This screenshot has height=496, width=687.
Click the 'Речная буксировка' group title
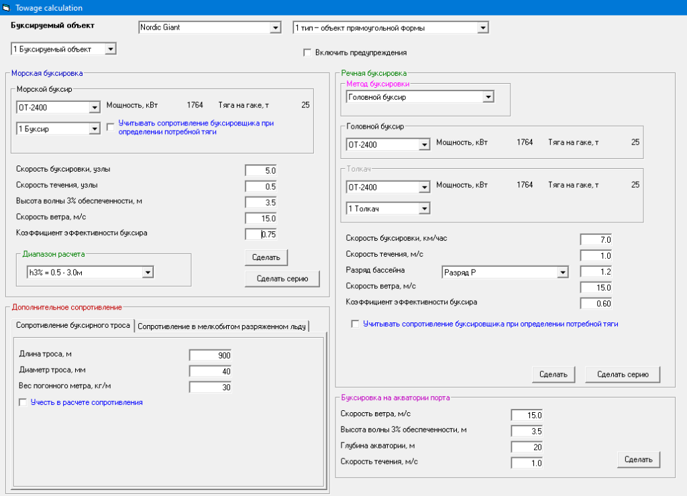(x=374, y=73)
